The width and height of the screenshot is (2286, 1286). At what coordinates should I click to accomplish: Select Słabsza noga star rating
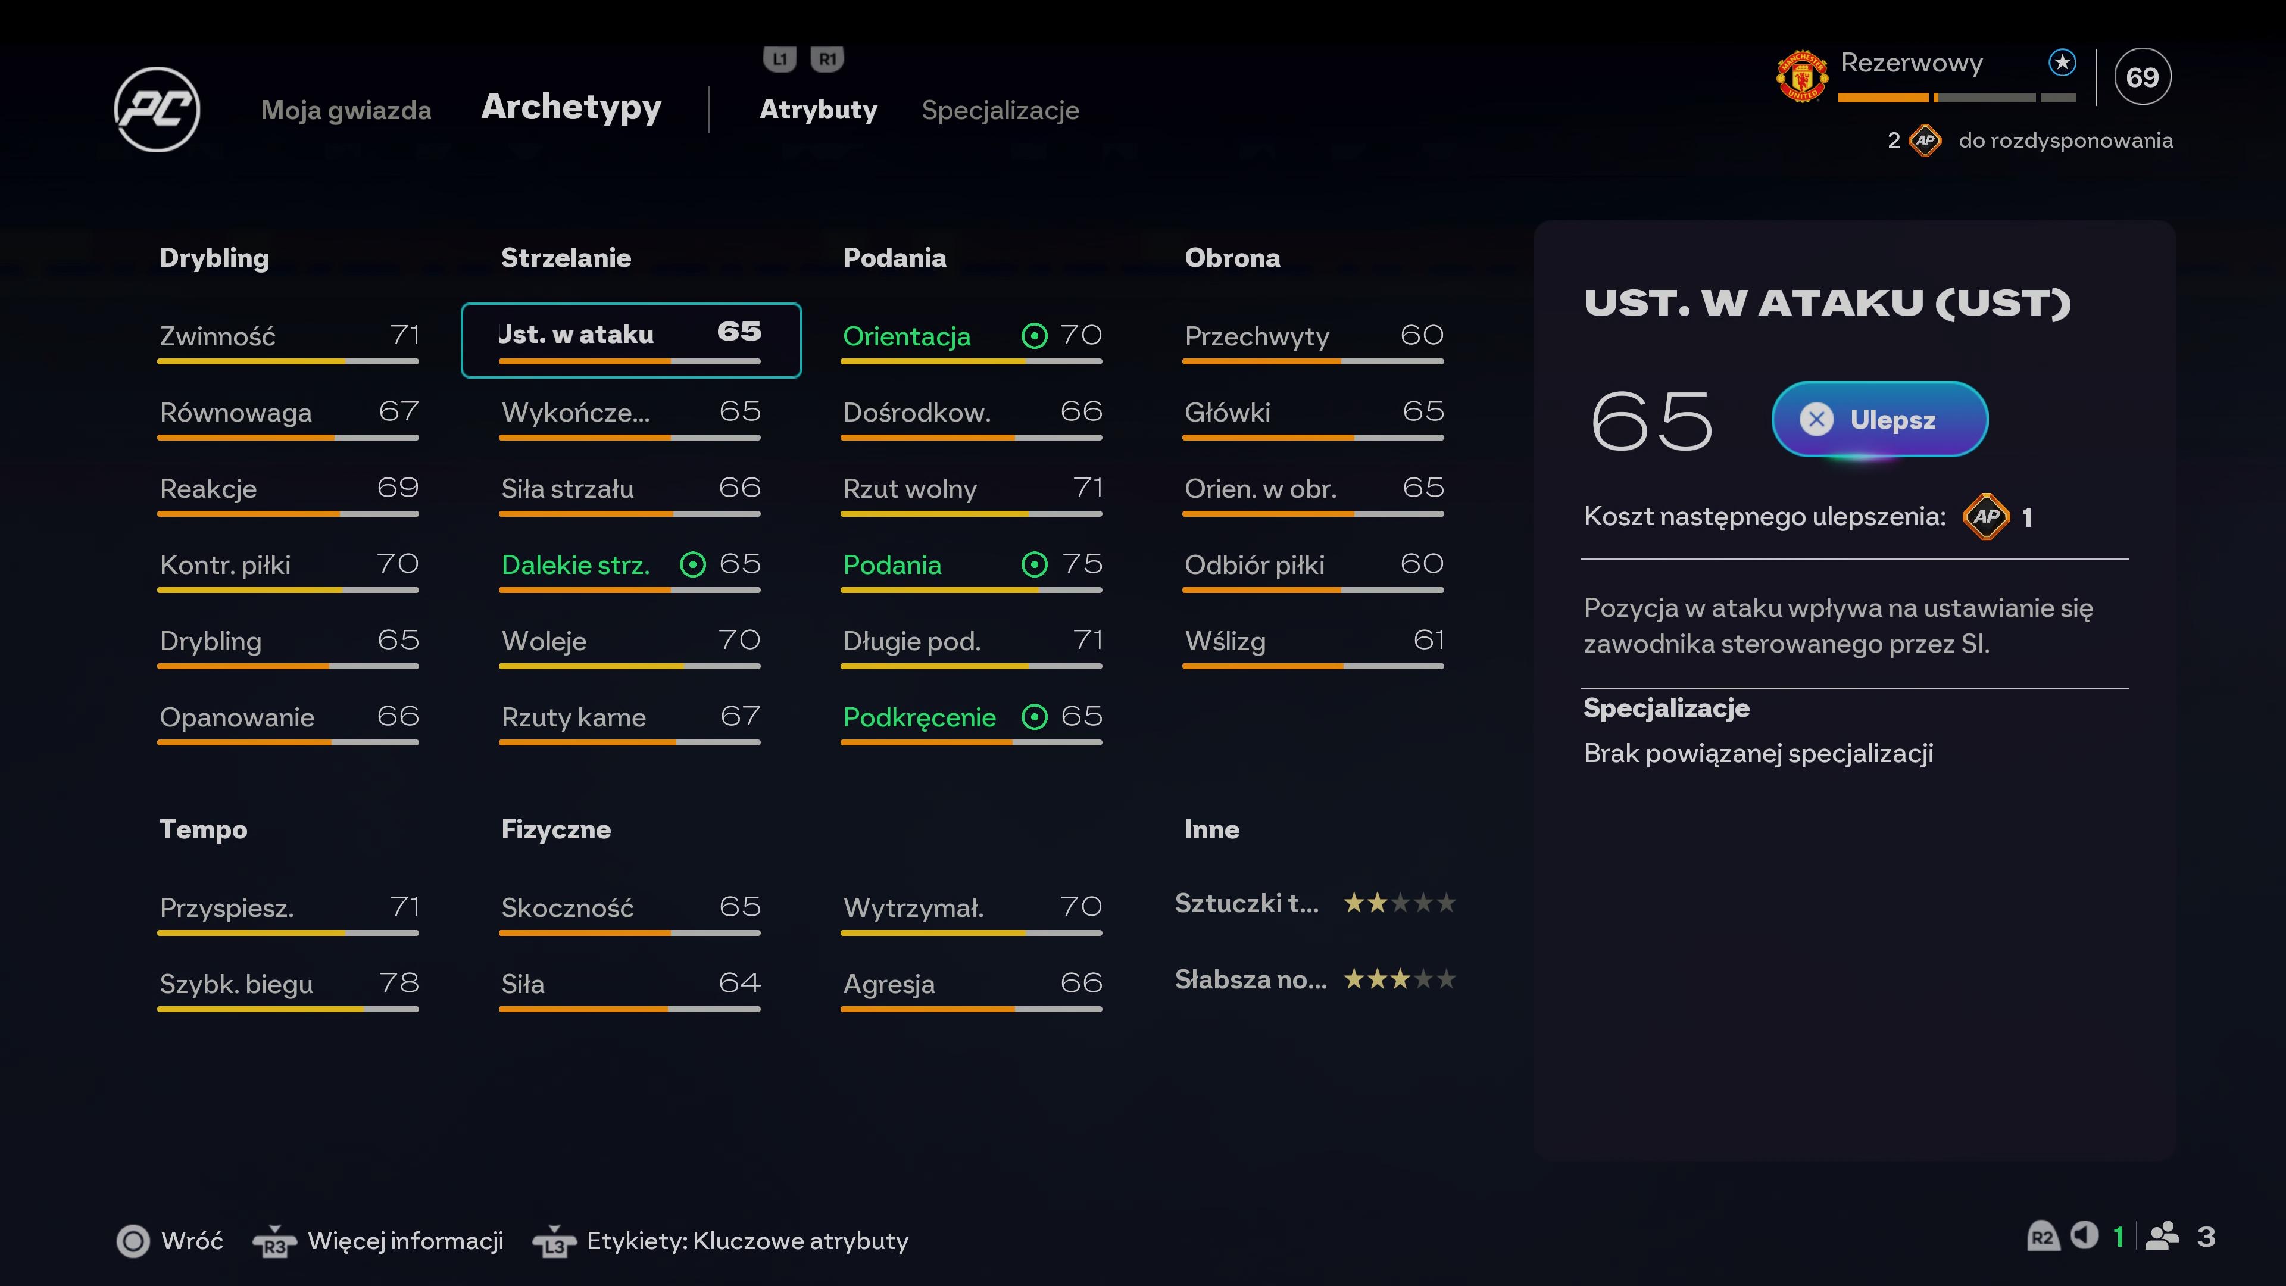[x=1400, y=980]
